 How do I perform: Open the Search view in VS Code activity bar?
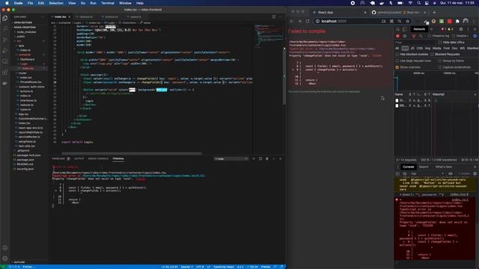tap(5, 28)
